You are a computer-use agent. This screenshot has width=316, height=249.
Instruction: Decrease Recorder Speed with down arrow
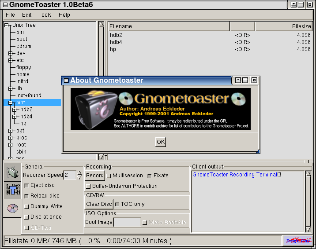[x=79, y=178]
